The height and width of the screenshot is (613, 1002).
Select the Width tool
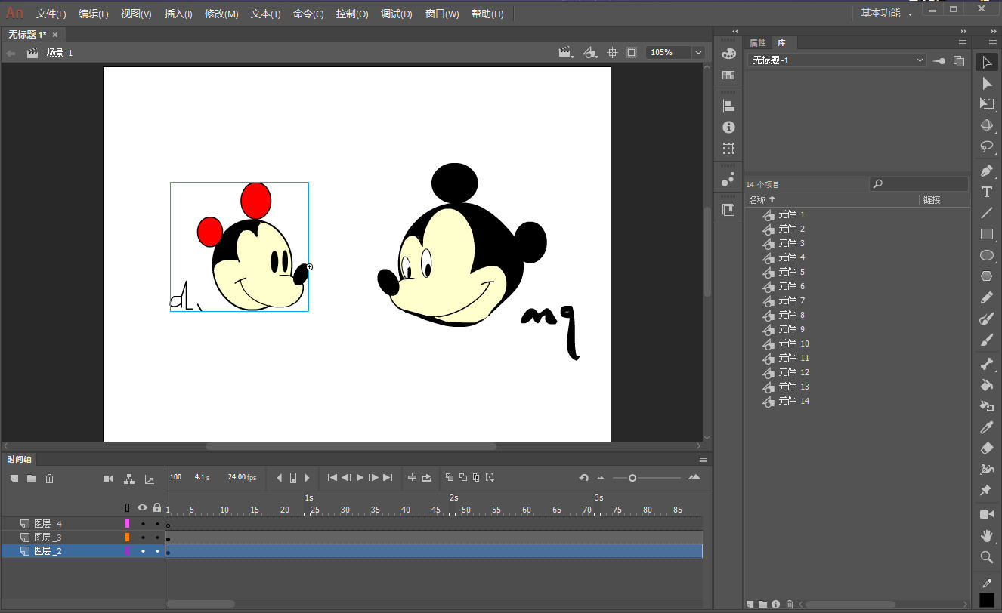(987, 470)
